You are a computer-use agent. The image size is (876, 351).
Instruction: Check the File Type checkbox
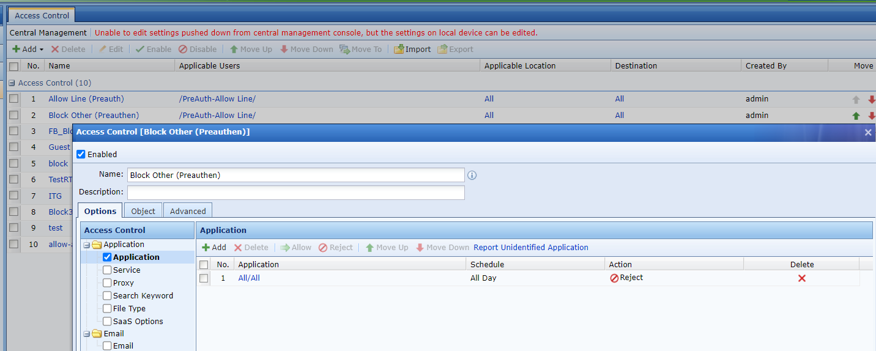[x=107, y=309]
